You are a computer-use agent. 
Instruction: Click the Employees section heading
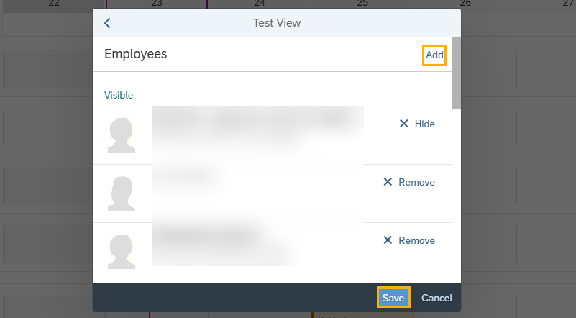point(135,54)
